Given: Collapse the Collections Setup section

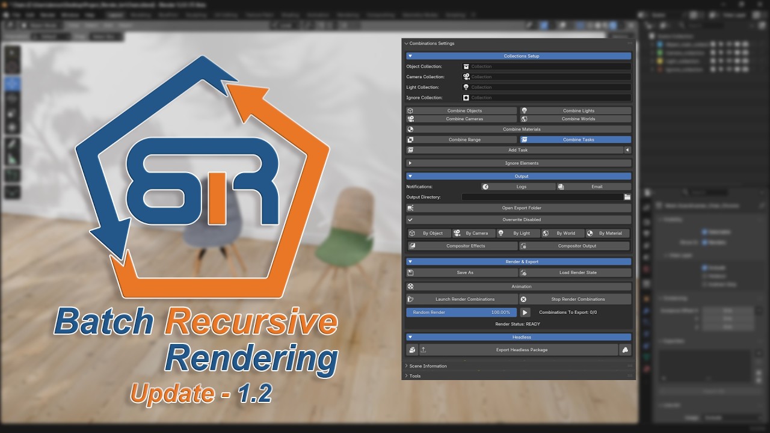Looking at the screenshot, I should (519, 56).
